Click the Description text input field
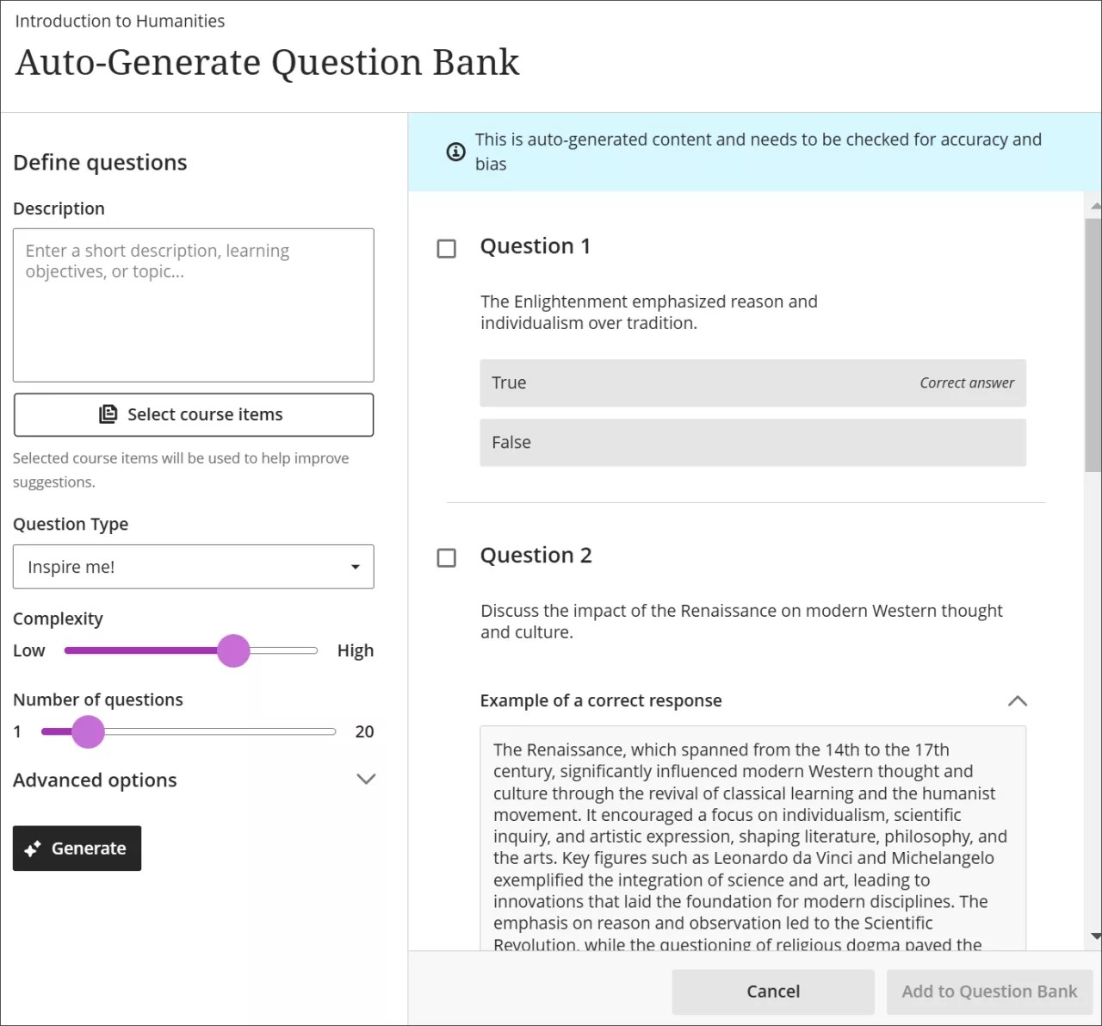Viewport: 1102px width, 1026px height. point(193,304)
